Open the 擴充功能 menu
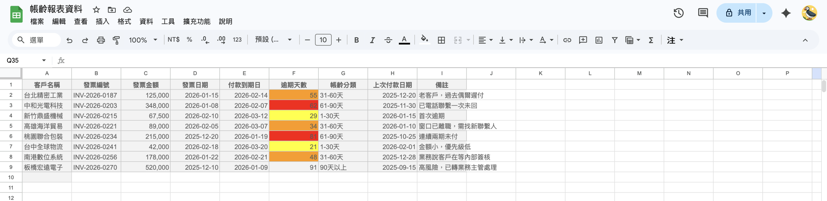The image size is (827, 201). [x=196, y=22]
